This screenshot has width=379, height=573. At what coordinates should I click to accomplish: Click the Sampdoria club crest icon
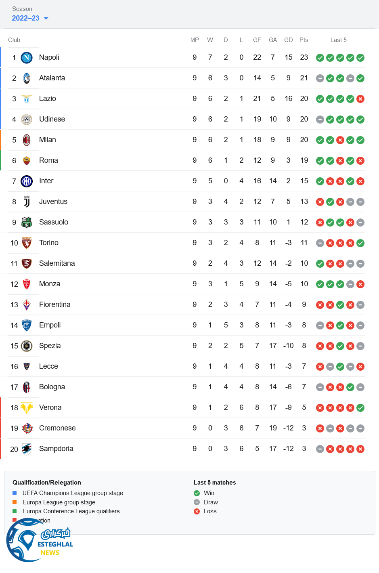click(x=27, y=449)
